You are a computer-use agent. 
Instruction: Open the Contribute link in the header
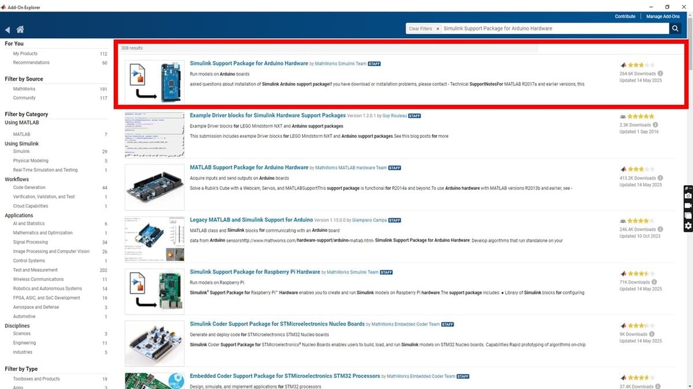625,17
